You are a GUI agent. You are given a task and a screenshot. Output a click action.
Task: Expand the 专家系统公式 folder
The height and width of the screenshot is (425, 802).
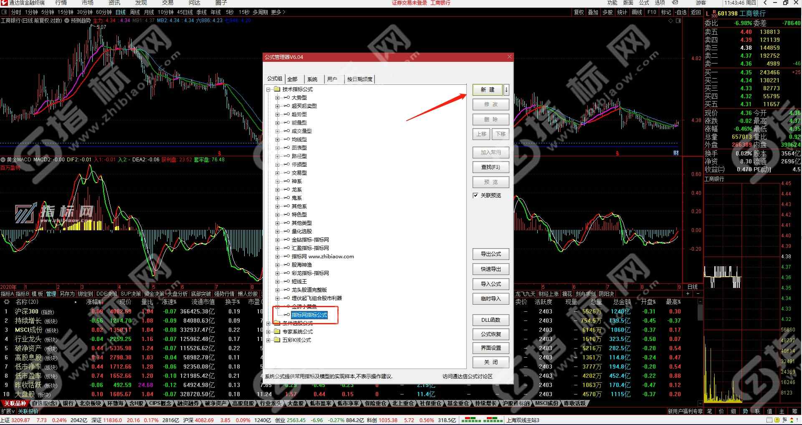[268, 332]
